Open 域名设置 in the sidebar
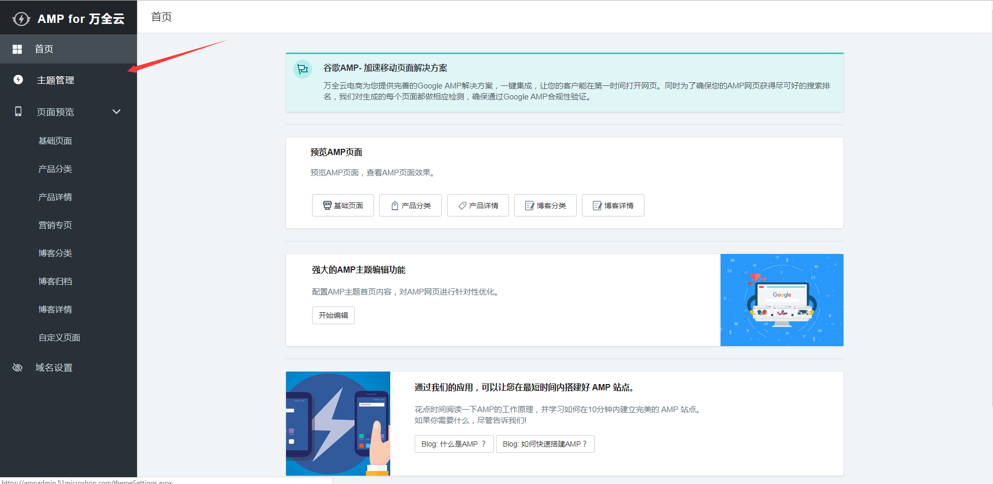This screenshot has width=993, height=484. [x=68, y=367]
